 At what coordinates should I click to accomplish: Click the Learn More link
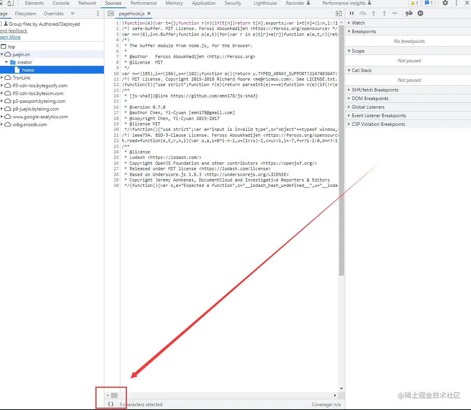click(x=10, y=37)
